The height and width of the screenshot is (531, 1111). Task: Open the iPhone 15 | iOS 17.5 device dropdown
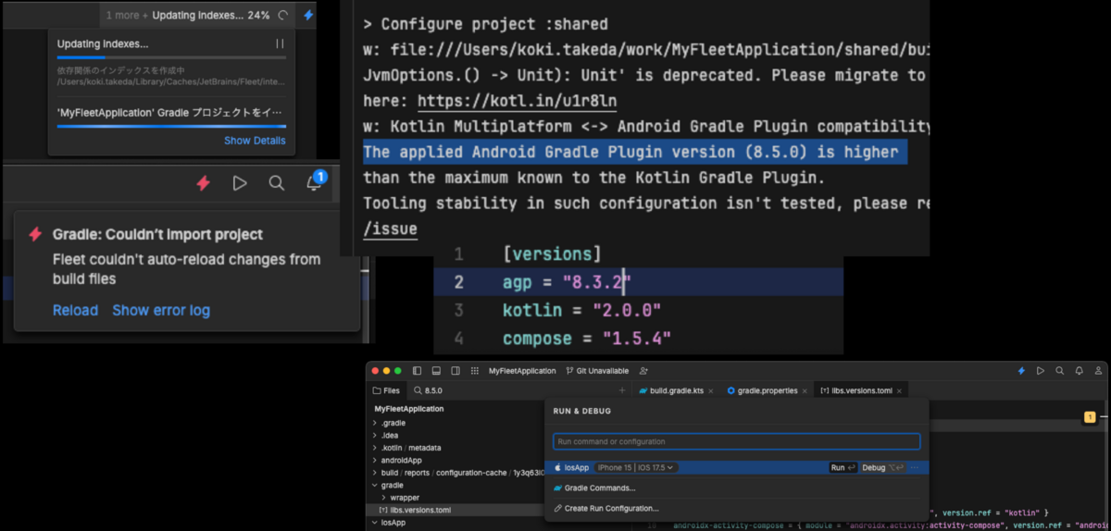pos(635,467)
